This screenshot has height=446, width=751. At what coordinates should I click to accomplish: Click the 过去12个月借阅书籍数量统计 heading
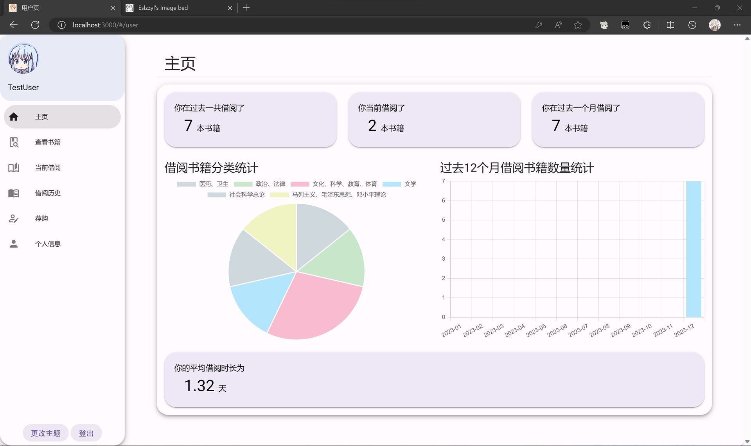tap(517, 168)
